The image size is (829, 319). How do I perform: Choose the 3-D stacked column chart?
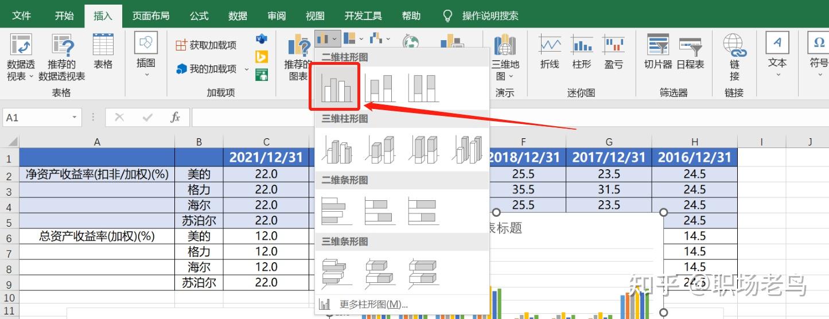(x=379, y=149)
